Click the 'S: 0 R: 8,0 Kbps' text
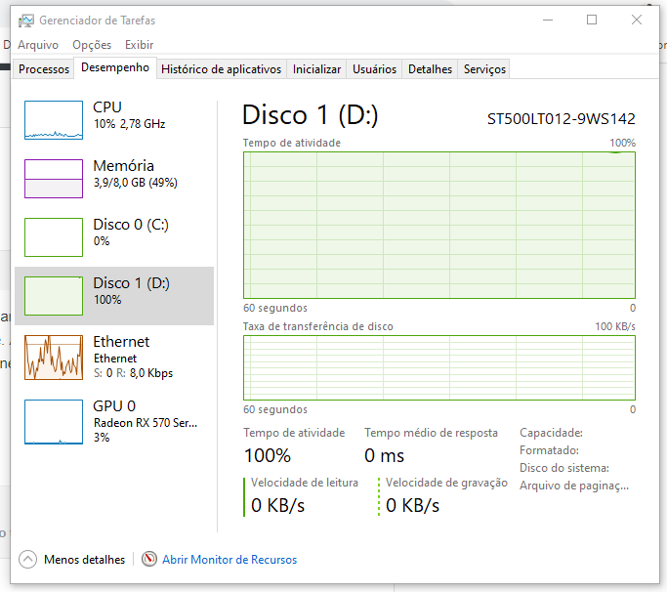The height and width of the screenshot is (592, 667). tap(133, 373)
